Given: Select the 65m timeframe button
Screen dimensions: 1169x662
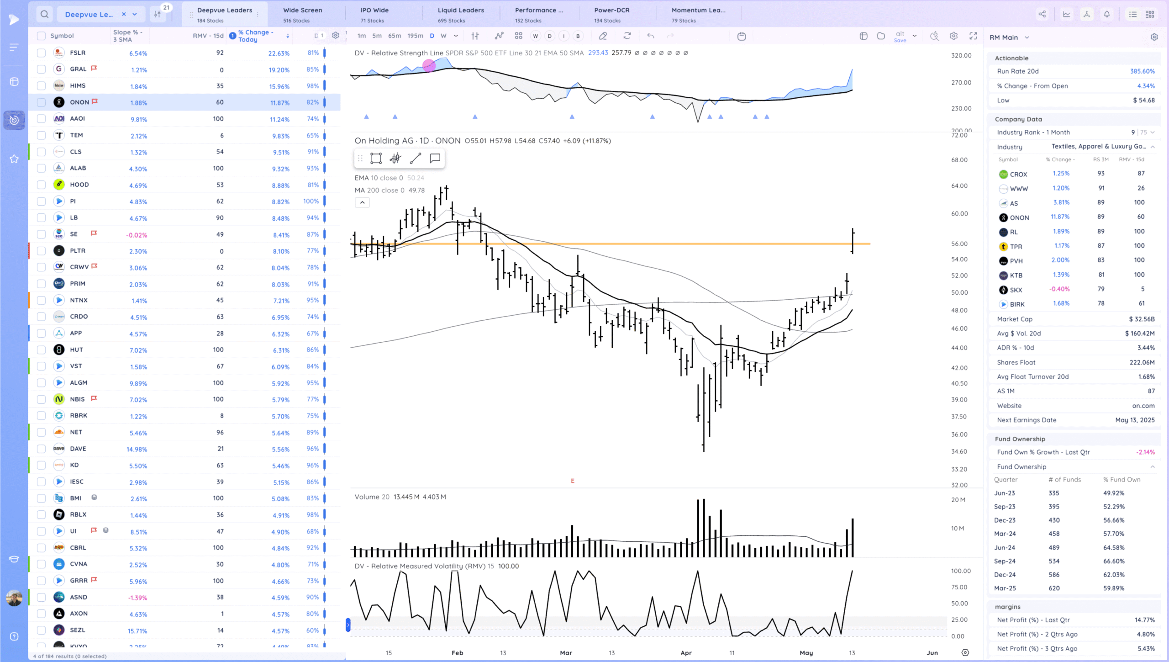Looking at the screenshot, I should click(394, 36).
